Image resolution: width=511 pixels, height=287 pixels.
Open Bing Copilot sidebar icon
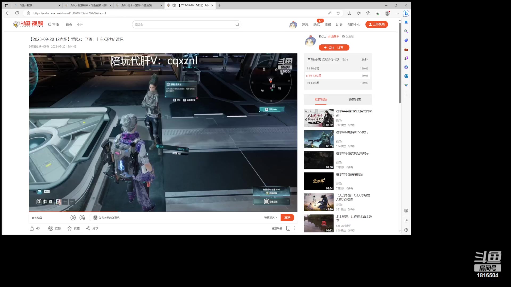[x=406, y=13]
